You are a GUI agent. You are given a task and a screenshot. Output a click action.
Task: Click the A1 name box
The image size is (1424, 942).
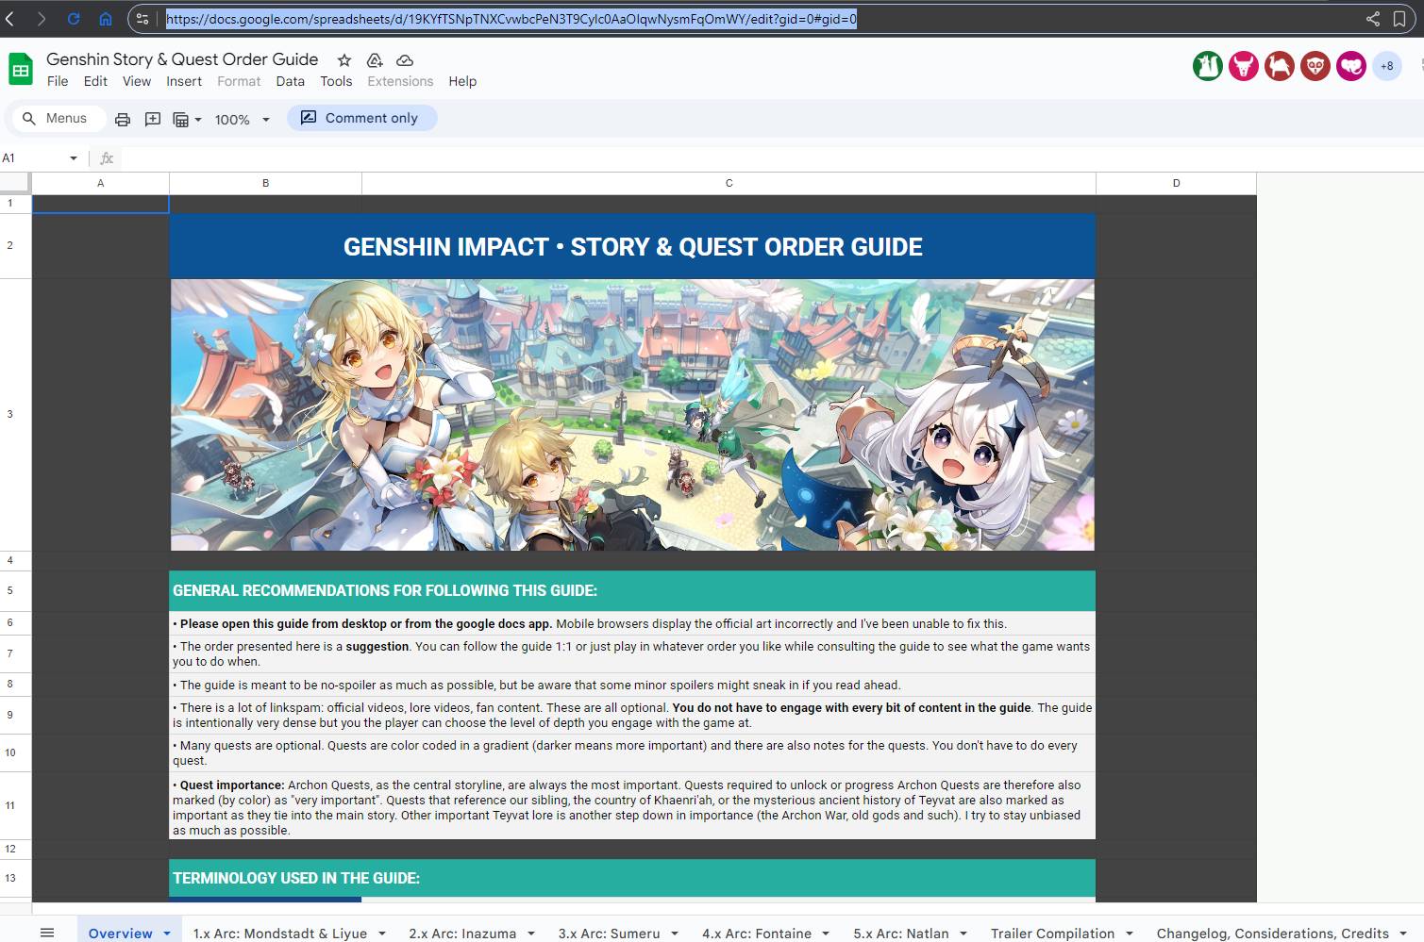click(34, 158)
